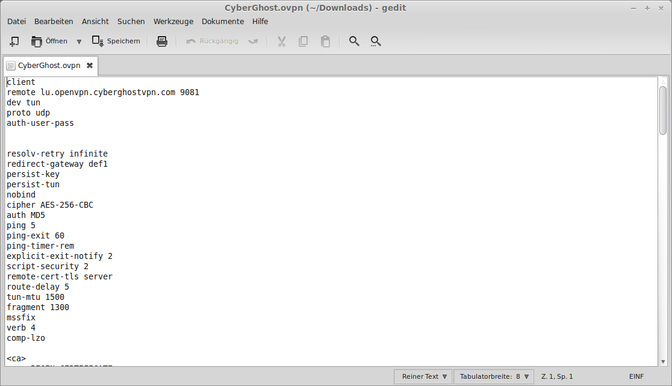The width and height of the screenshot is (672, 386).
Task: Click the 'comp-lzo' line
Action: [x=26, y=338]
